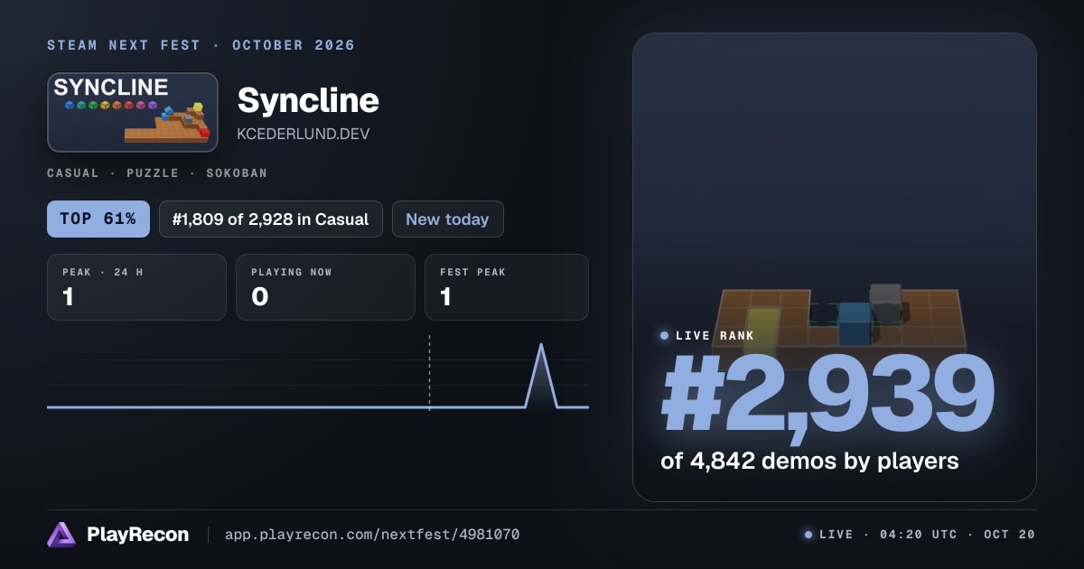This screenshot has width=1084, height=569.
Task: Click the STEAM NEXT FEST · OCTOBER 2026 header
Action: pyautogui.click(x=201, y=45)
